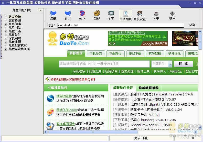Toggle the 网站列表 site list icon
Screen dimensions: 203x142
tap(125, 13)
